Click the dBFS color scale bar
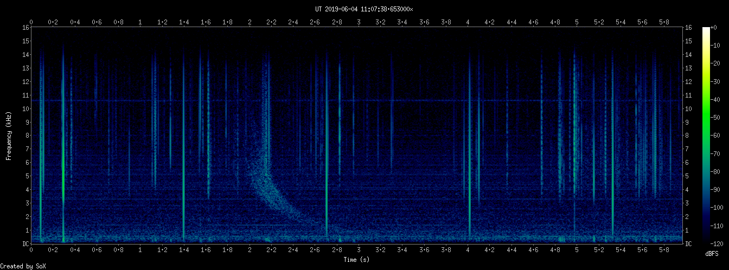Image resolution: width=729 pixels, height=270 pixels. (706, 135)
